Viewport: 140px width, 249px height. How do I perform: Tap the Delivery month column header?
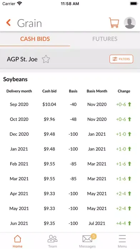click(x=19, y=91)
